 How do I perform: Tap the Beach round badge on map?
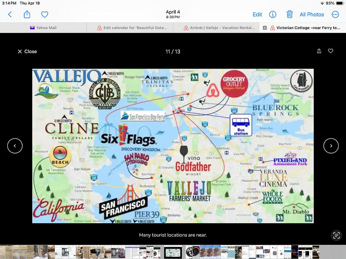pyautogui.click(x=60, y=157)
